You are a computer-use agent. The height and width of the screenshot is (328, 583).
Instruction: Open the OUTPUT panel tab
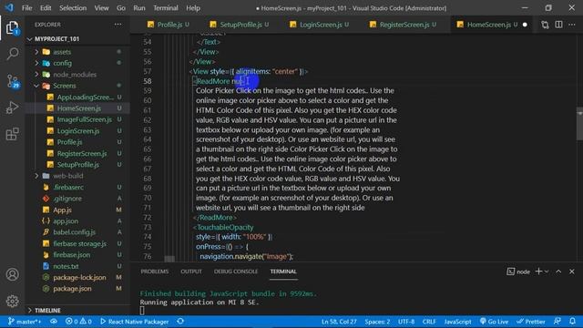[191, 272]
